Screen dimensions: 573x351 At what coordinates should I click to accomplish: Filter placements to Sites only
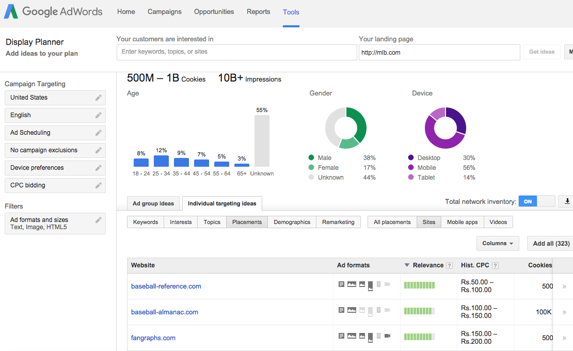click(x=429, y=222)
